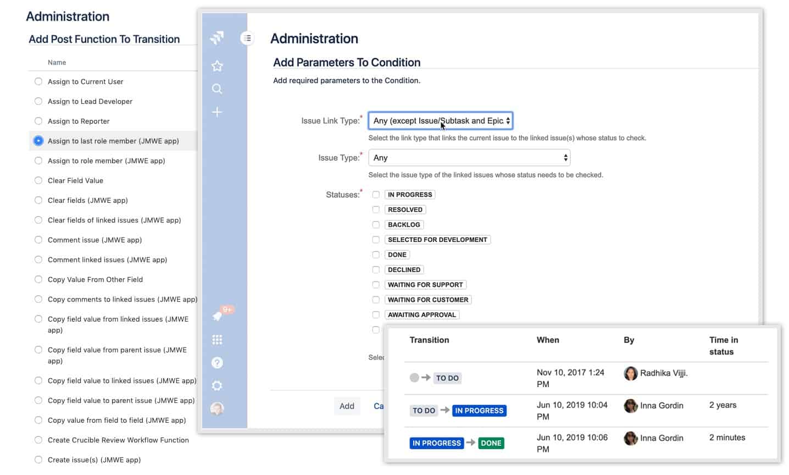Click Radhika Vijji's avatar in the transition table
Viewport: 789px width, 475px height.
coord(631,373)
